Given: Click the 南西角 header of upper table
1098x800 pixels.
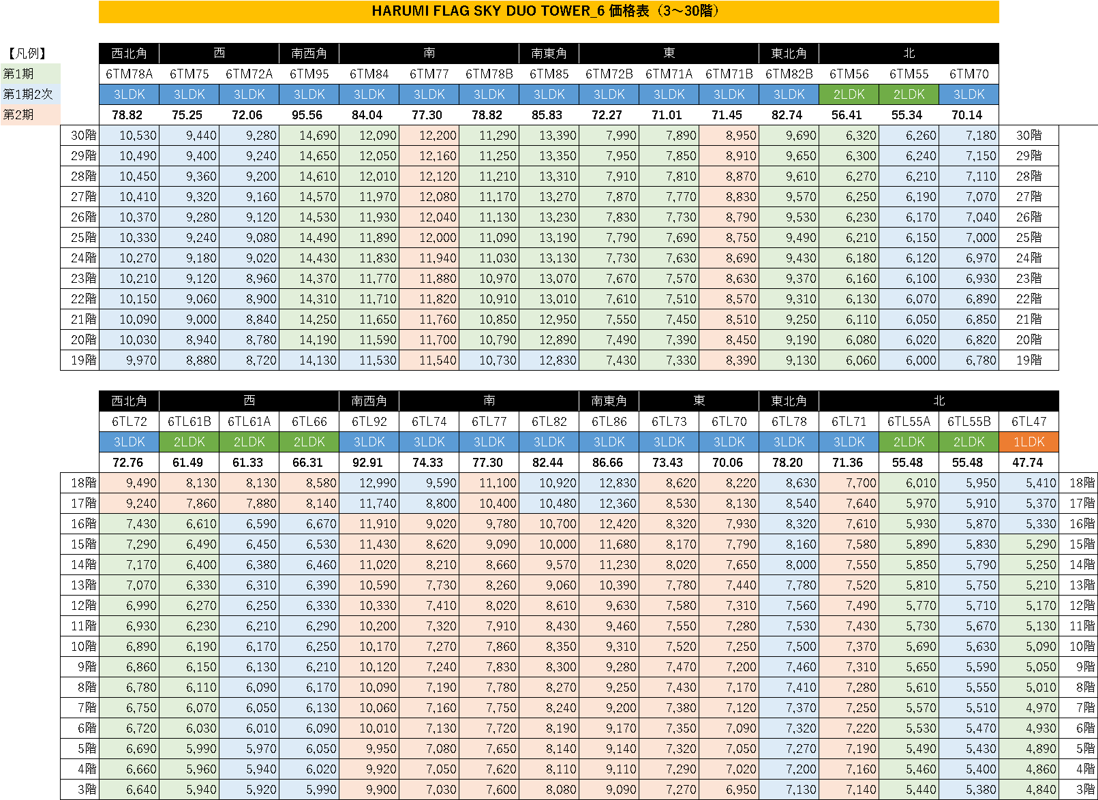Looking at the screenshot, I should coord(309,53).
